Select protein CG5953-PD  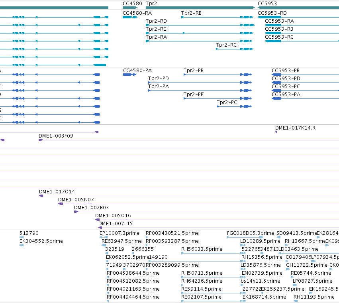click(x=286, y=79)
